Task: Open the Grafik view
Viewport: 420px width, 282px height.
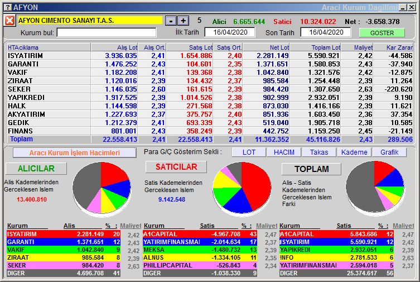Action: point(389,152)
